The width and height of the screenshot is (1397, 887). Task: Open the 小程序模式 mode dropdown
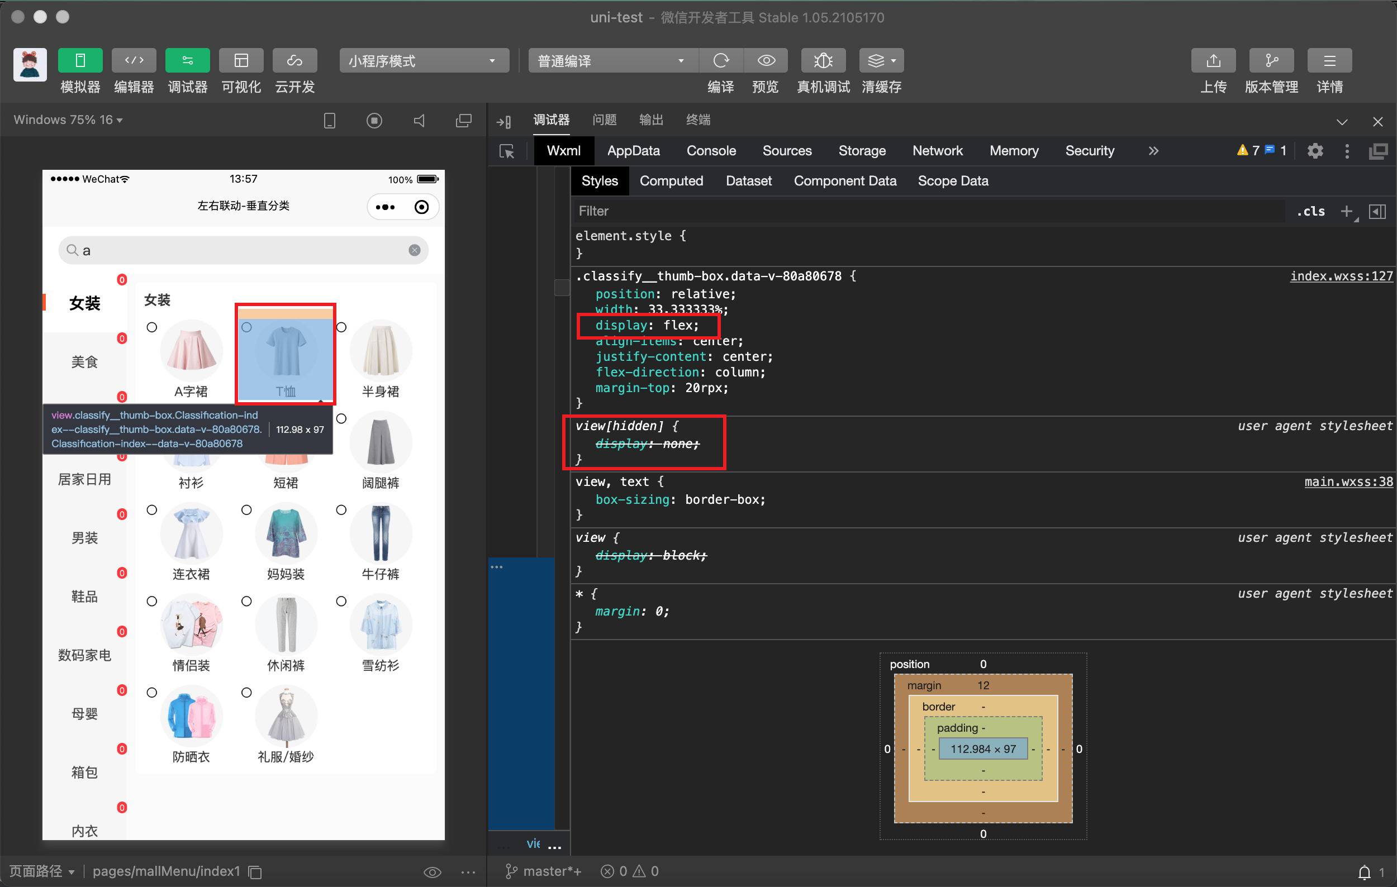tap(424, 61)
